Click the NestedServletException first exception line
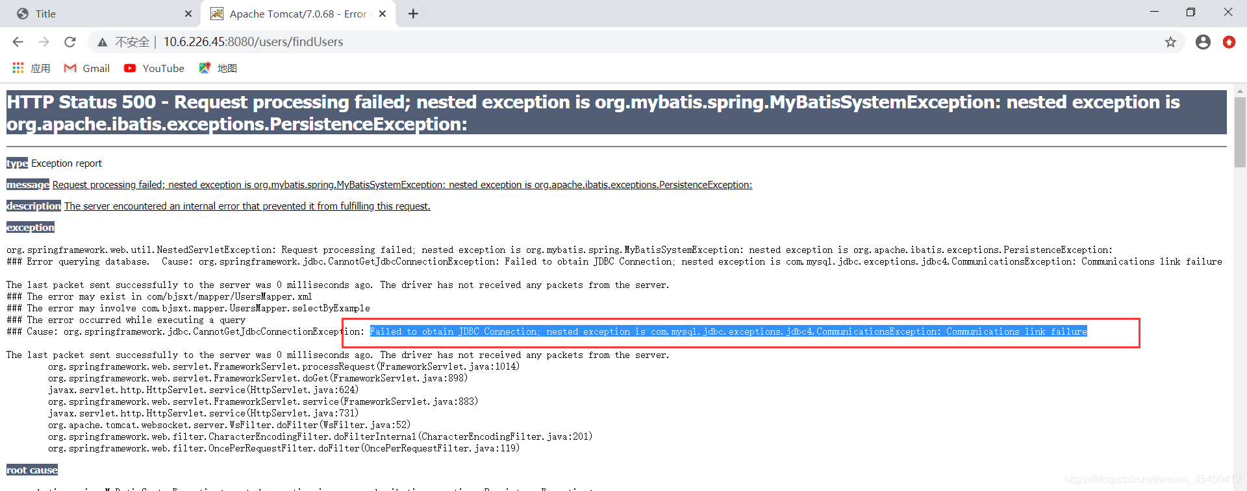 pyautogui.click(x=559, y=250)
